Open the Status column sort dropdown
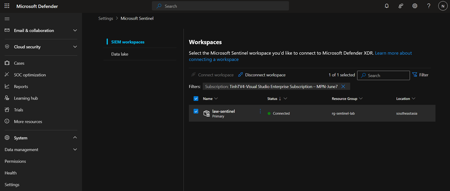 285,98
